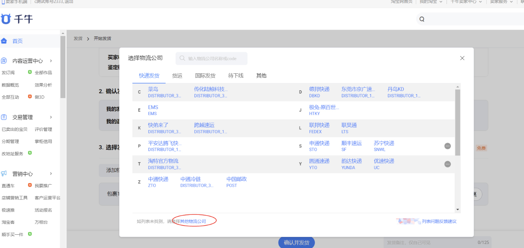Switch to the 国际发货 tab
Viewport: 524px width, 248px height.
tap(205, 76)
